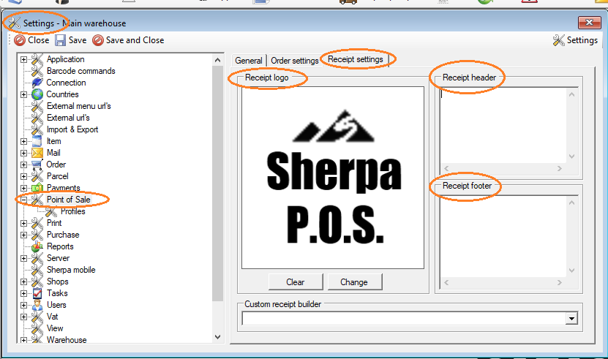Viewport: 608px width, 359px height.
Task: Expand the Order tree node
Action: [23, 165]
